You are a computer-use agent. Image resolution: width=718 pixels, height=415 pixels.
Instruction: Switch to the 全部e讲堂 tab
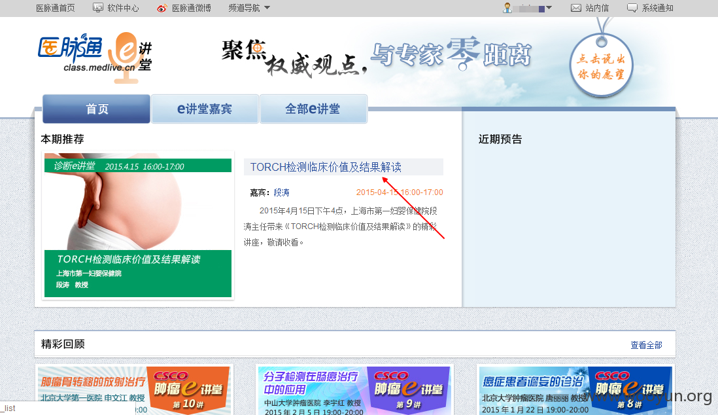pyautogui.click(x=313, y=109)
